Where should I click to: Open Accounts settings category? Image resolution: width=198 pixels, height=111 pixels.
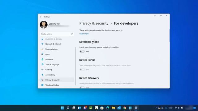[x=57, y=60]
